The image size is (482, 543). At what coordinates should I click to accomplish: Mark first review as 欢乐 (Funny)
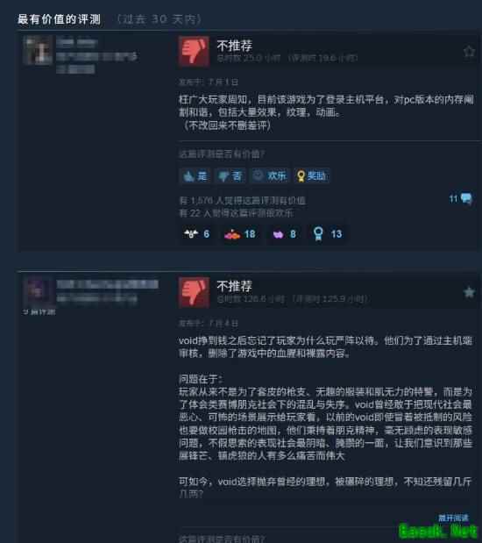click(x=269, y=176)
